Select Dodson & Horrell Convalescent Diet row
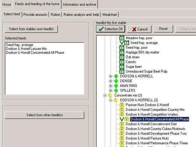 tap(151, 124)
